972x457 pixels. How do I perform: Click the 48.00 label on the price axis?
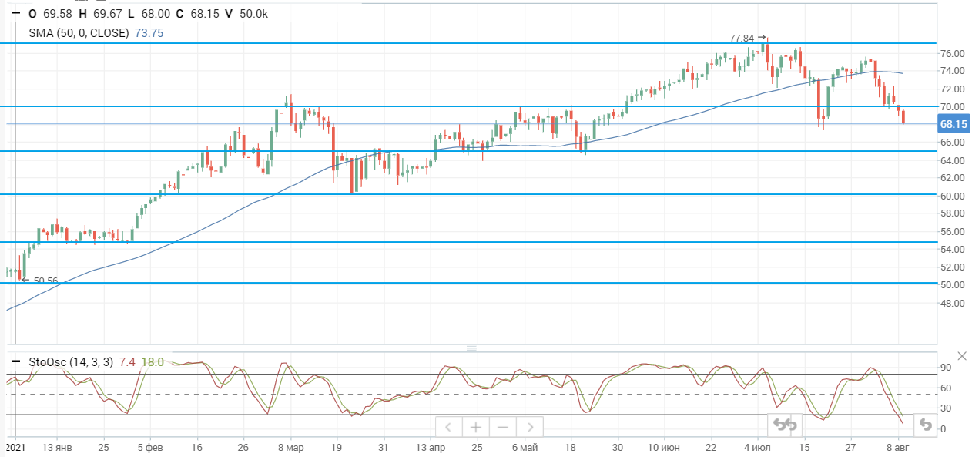952,303
